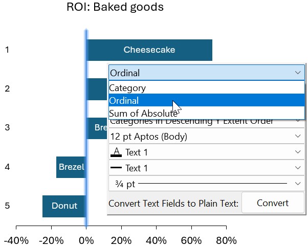
Task: Collapse the Ordinal combo box arrow
Action: (298, 73)
